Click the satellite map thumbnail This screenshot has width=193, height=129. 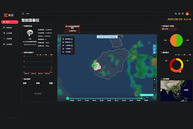(x=176, y=91)
